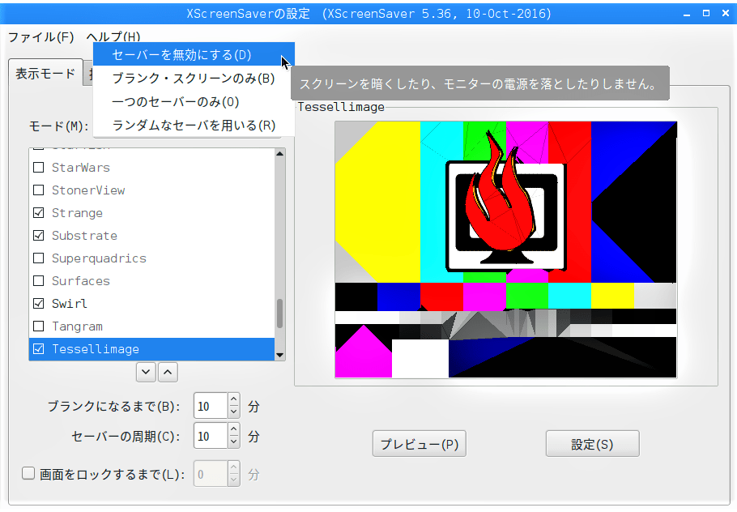Screen dimensions: 737x512
Task: Enable the Superquadrics checkbox
Action: tap(39, 258)
